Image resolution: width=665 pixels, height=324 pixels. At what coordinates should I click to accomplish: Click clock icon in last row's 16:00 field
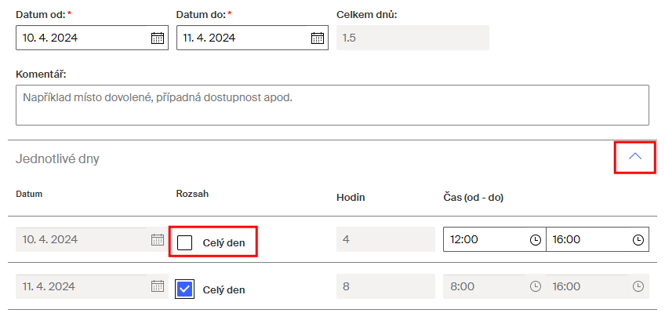pyautogui.click(x=638, y=286)
